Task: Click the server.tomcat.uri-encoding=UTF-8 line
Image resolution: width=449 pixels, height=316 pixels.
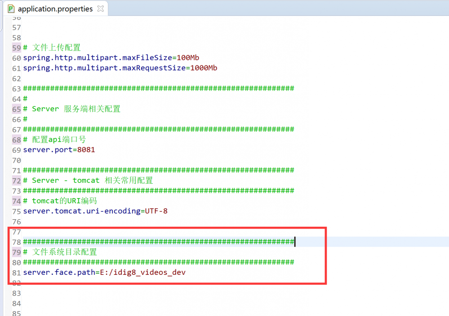Action: click(x=95, y=211)
